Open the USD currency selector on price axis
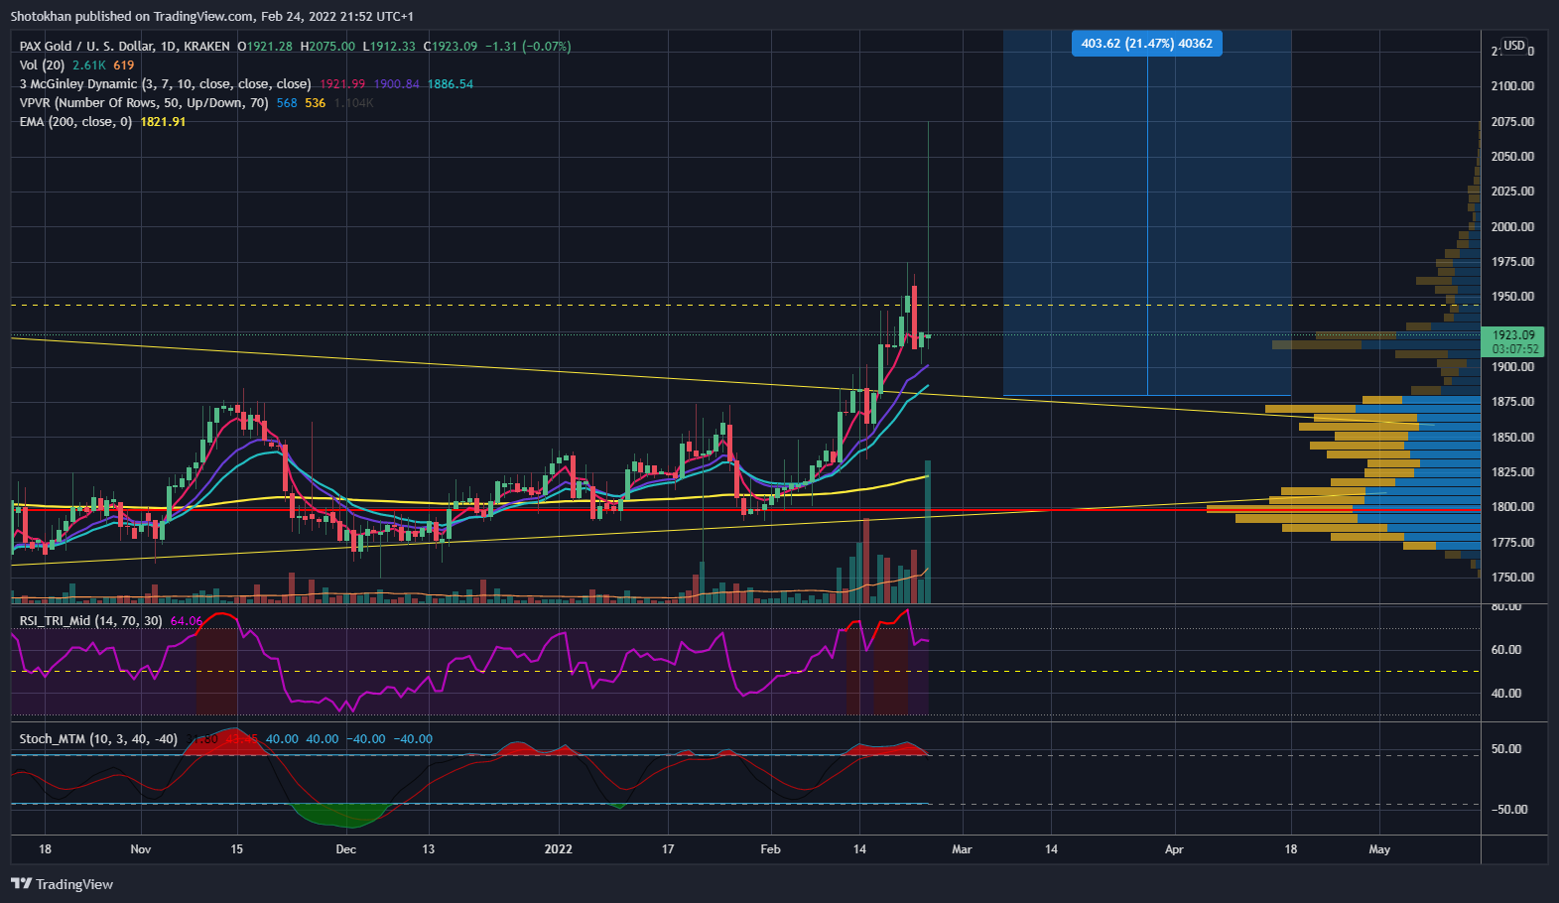Viewport: 1559px width, 903px height. pos(1514,46)
